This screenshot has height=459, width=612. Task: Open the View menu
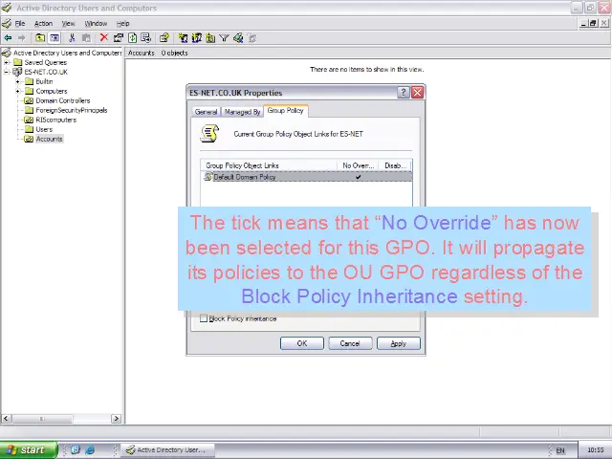pos(68,23)
